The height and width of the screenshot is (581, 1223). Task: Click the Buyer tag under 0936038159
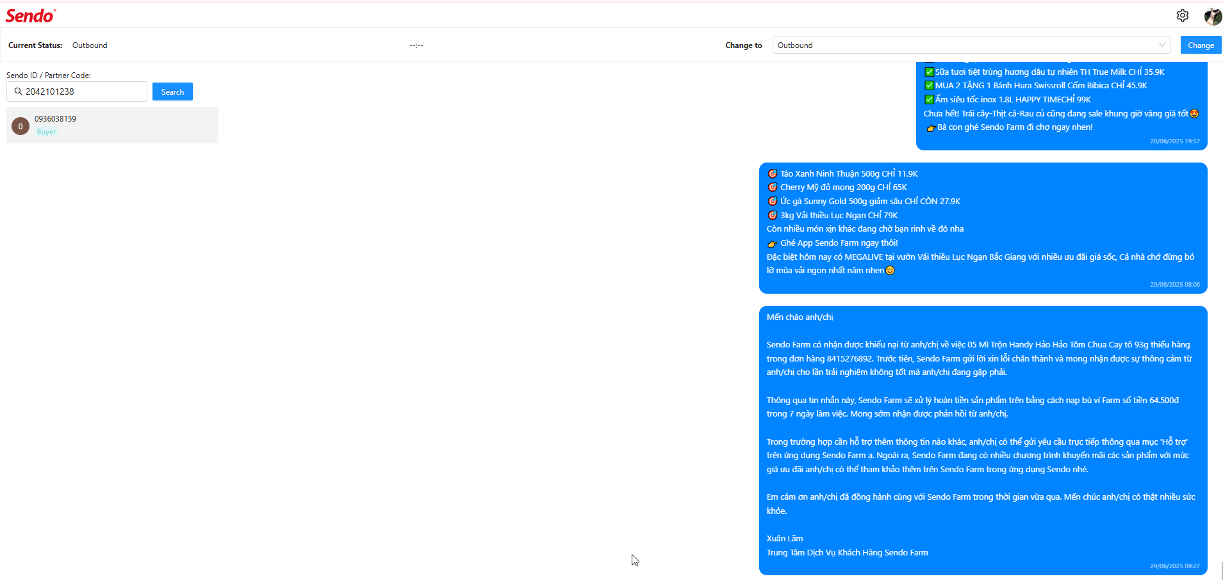coord(46,132)
